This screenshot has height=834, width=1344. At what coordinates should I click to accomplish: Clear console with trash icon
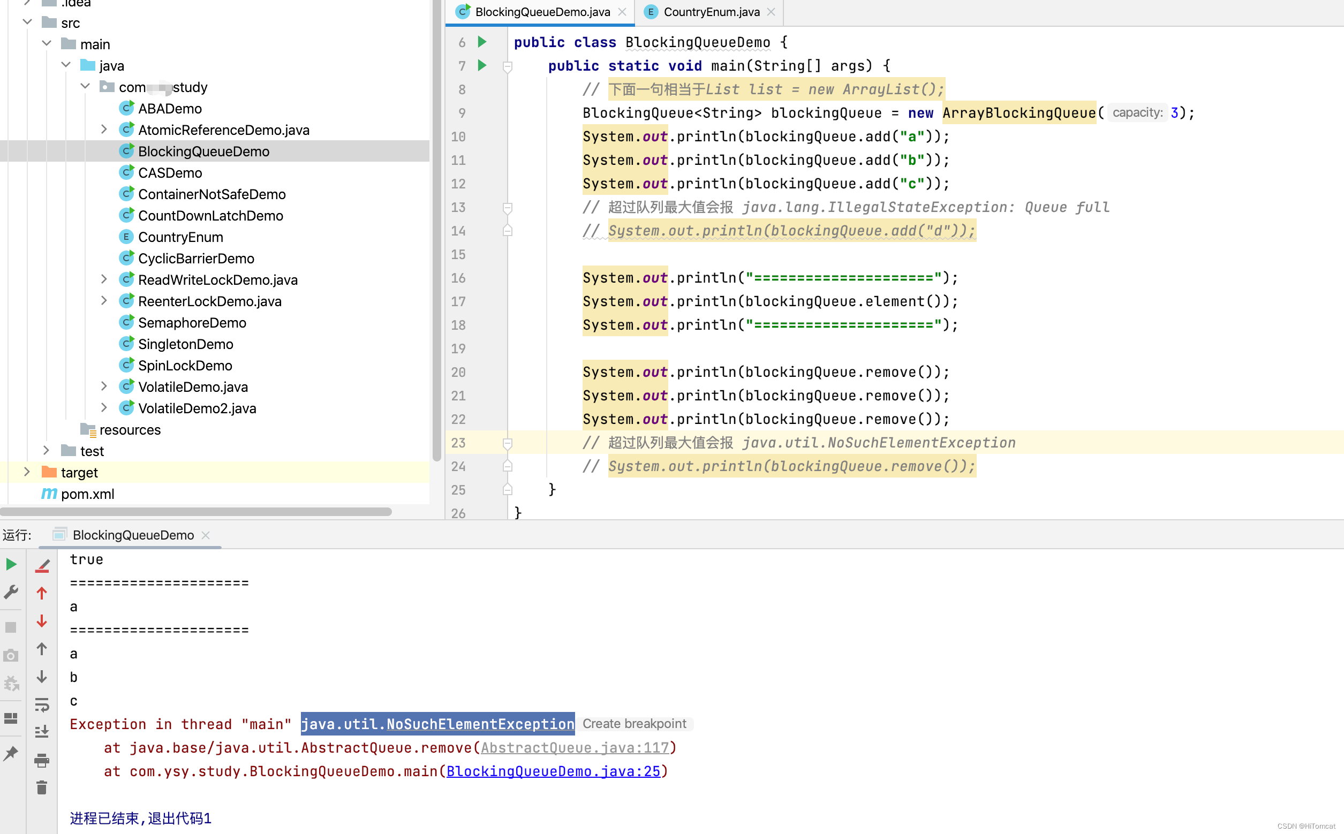point(42,787)
